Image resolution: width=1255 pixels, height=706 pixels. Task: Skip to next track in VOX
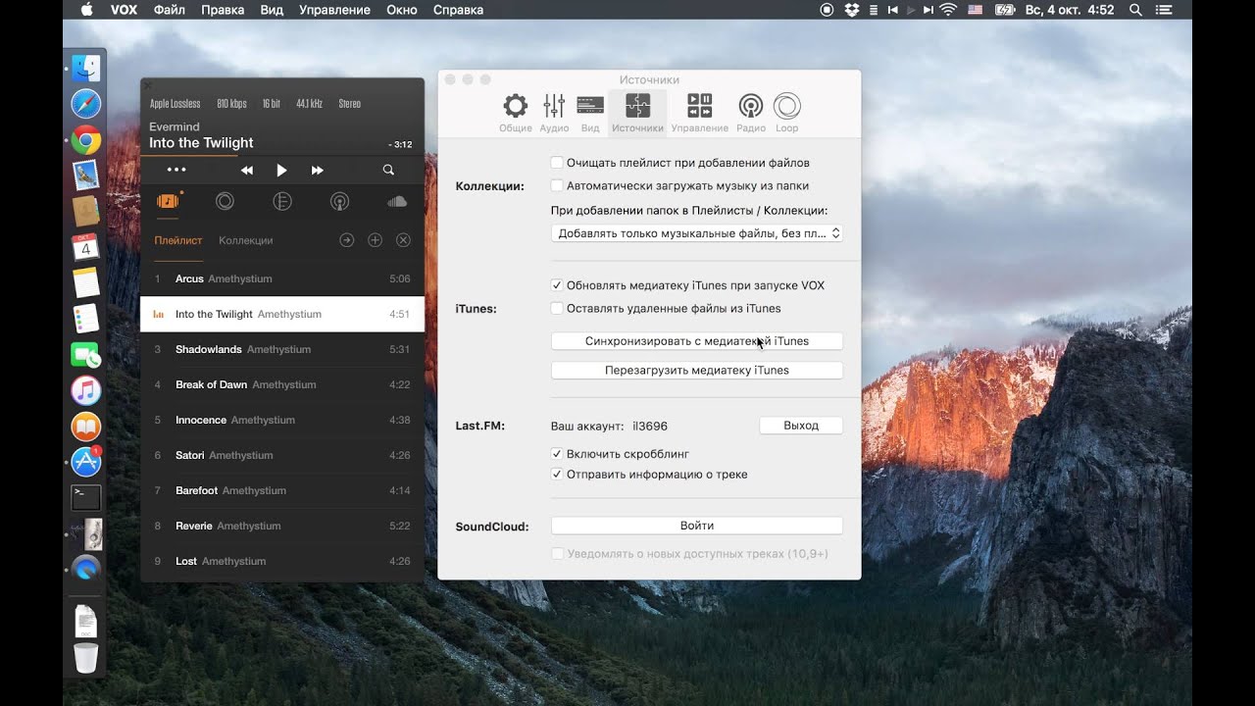[317, 171]
